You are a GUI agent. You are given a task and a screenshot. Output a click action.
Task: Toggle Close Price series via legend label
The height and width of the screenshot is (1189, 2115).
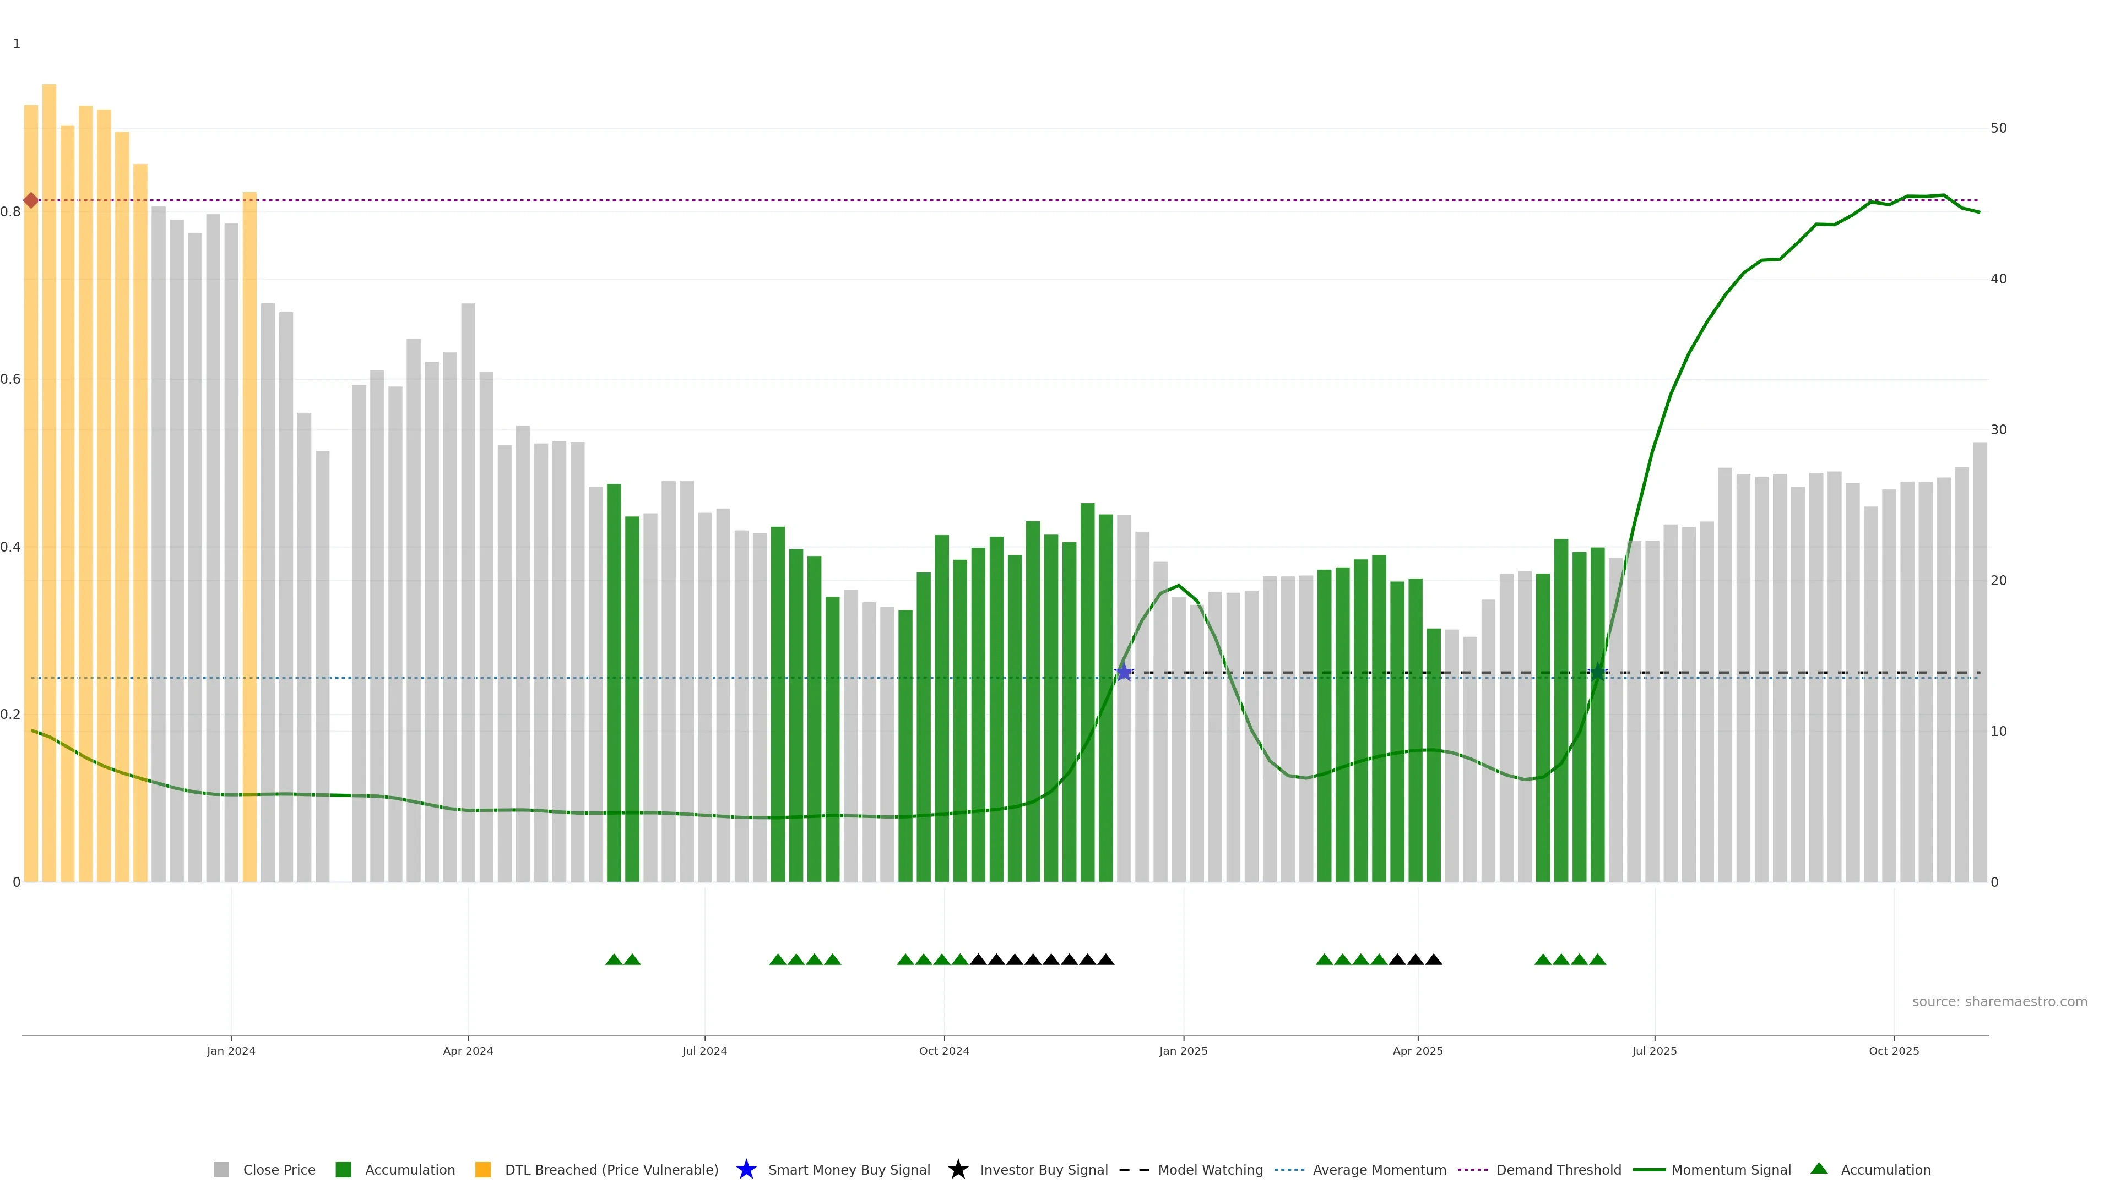[x=279, y=1169]
